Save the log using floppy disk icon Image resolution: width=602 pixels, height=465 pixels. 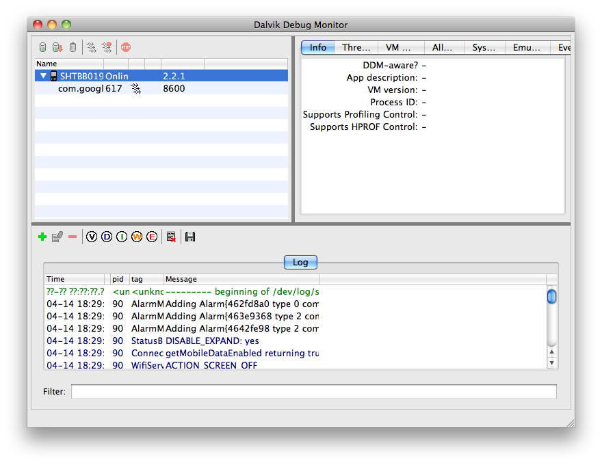point(190,237)
